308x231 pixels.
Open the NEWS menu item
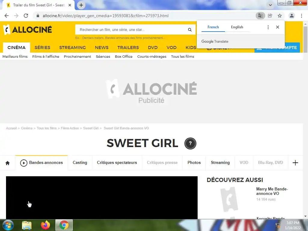[102, 48]
